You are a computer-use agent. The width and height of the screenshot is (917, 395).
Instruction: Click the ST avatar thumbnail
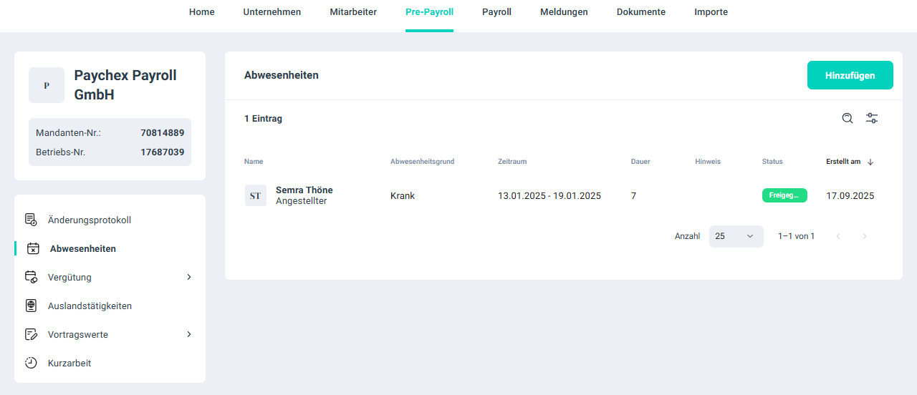click(x=256, y=195)
